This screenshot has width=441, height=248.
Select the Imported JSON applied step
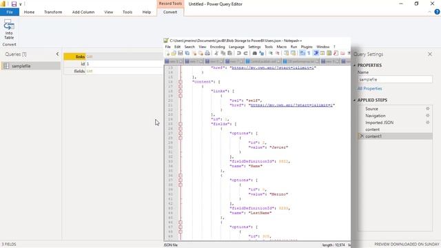[379, 123]
